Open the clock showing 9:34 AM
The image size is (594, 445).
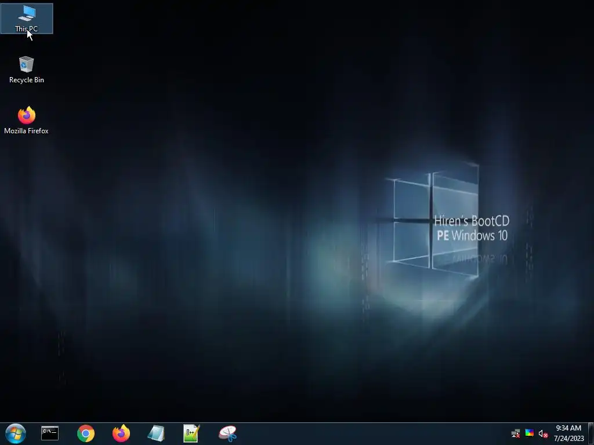568,433
